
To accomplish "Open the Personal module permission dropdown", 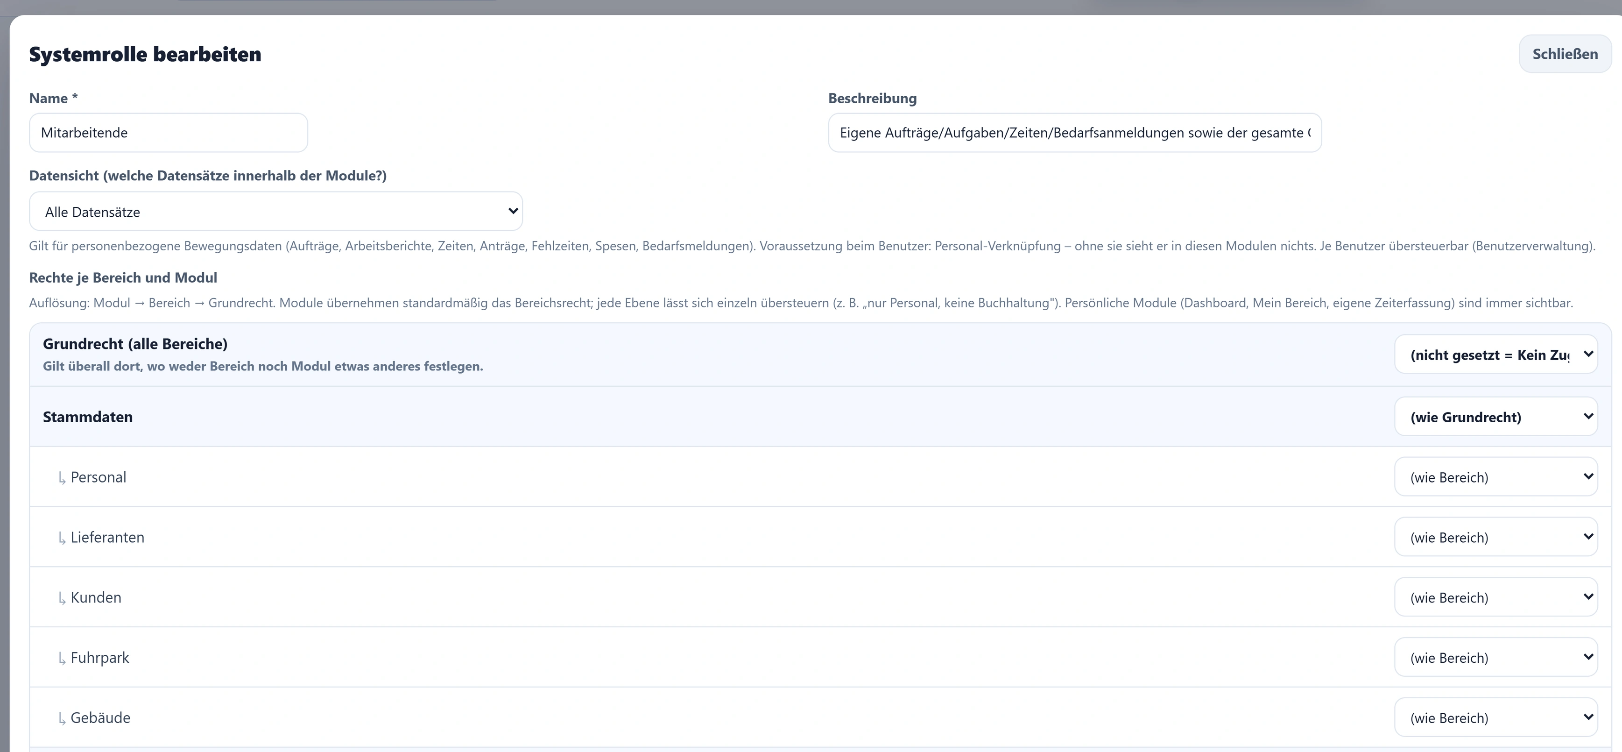I will [1496, 477].
